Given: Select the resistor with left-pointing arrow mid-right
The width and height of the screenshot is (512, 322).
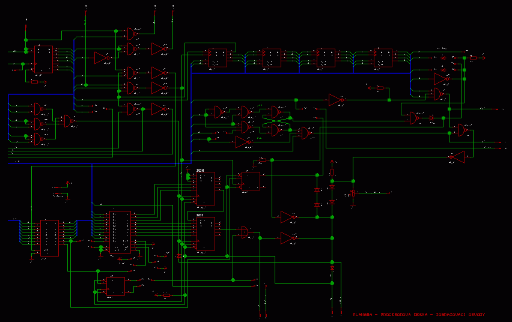Looking at the screenshot, I should [379, 88].
